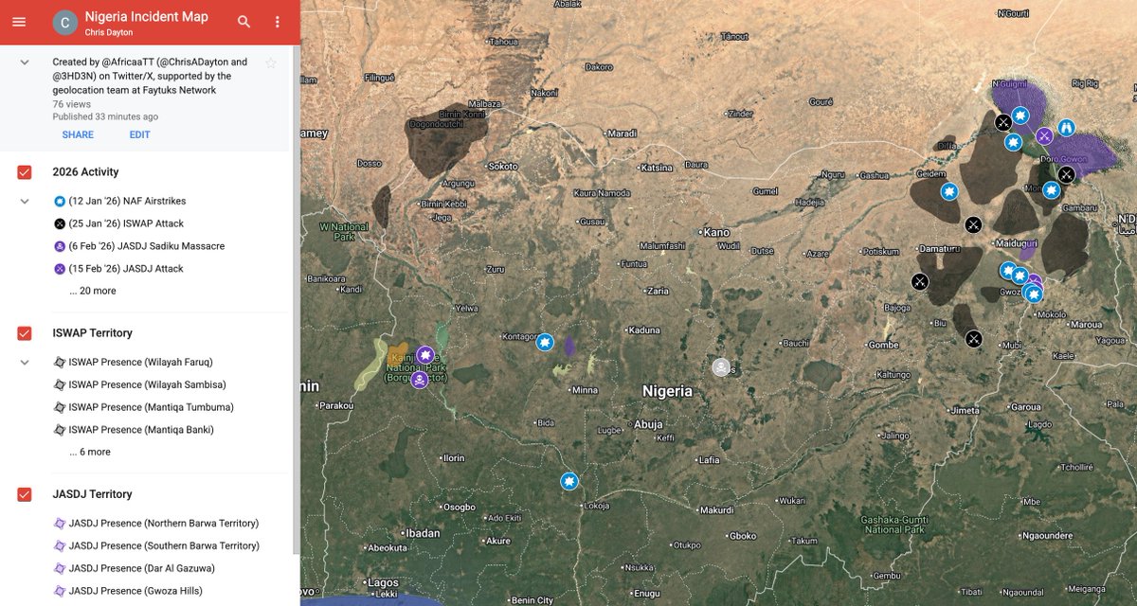Click the EDIT button
The image size is (1137, 606).
(140, 134)
